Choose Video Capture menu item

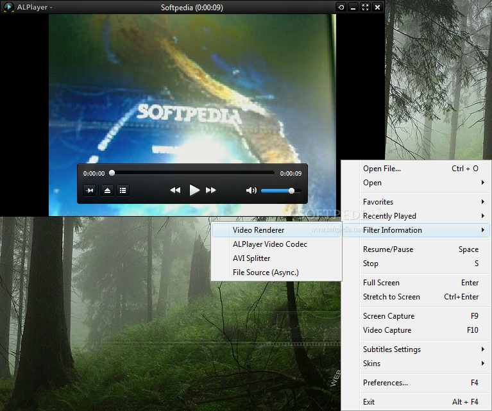pyautogui.click(x=416, y=330)
